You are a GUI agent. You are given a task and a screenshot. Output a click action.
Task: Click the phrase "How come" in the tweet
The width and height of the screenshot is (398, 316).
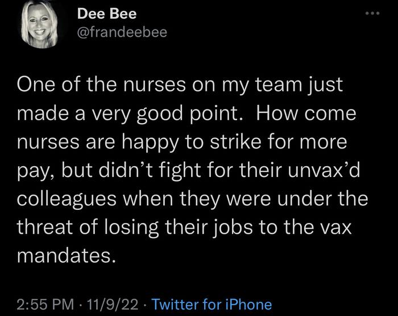click(306, 113)
